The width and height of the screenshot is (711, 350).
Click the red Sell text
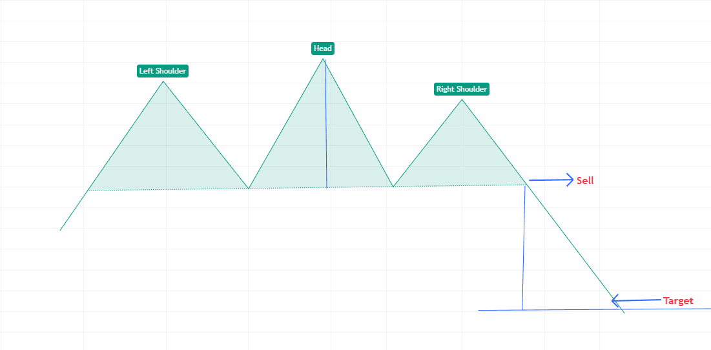(x=585, y=180)
